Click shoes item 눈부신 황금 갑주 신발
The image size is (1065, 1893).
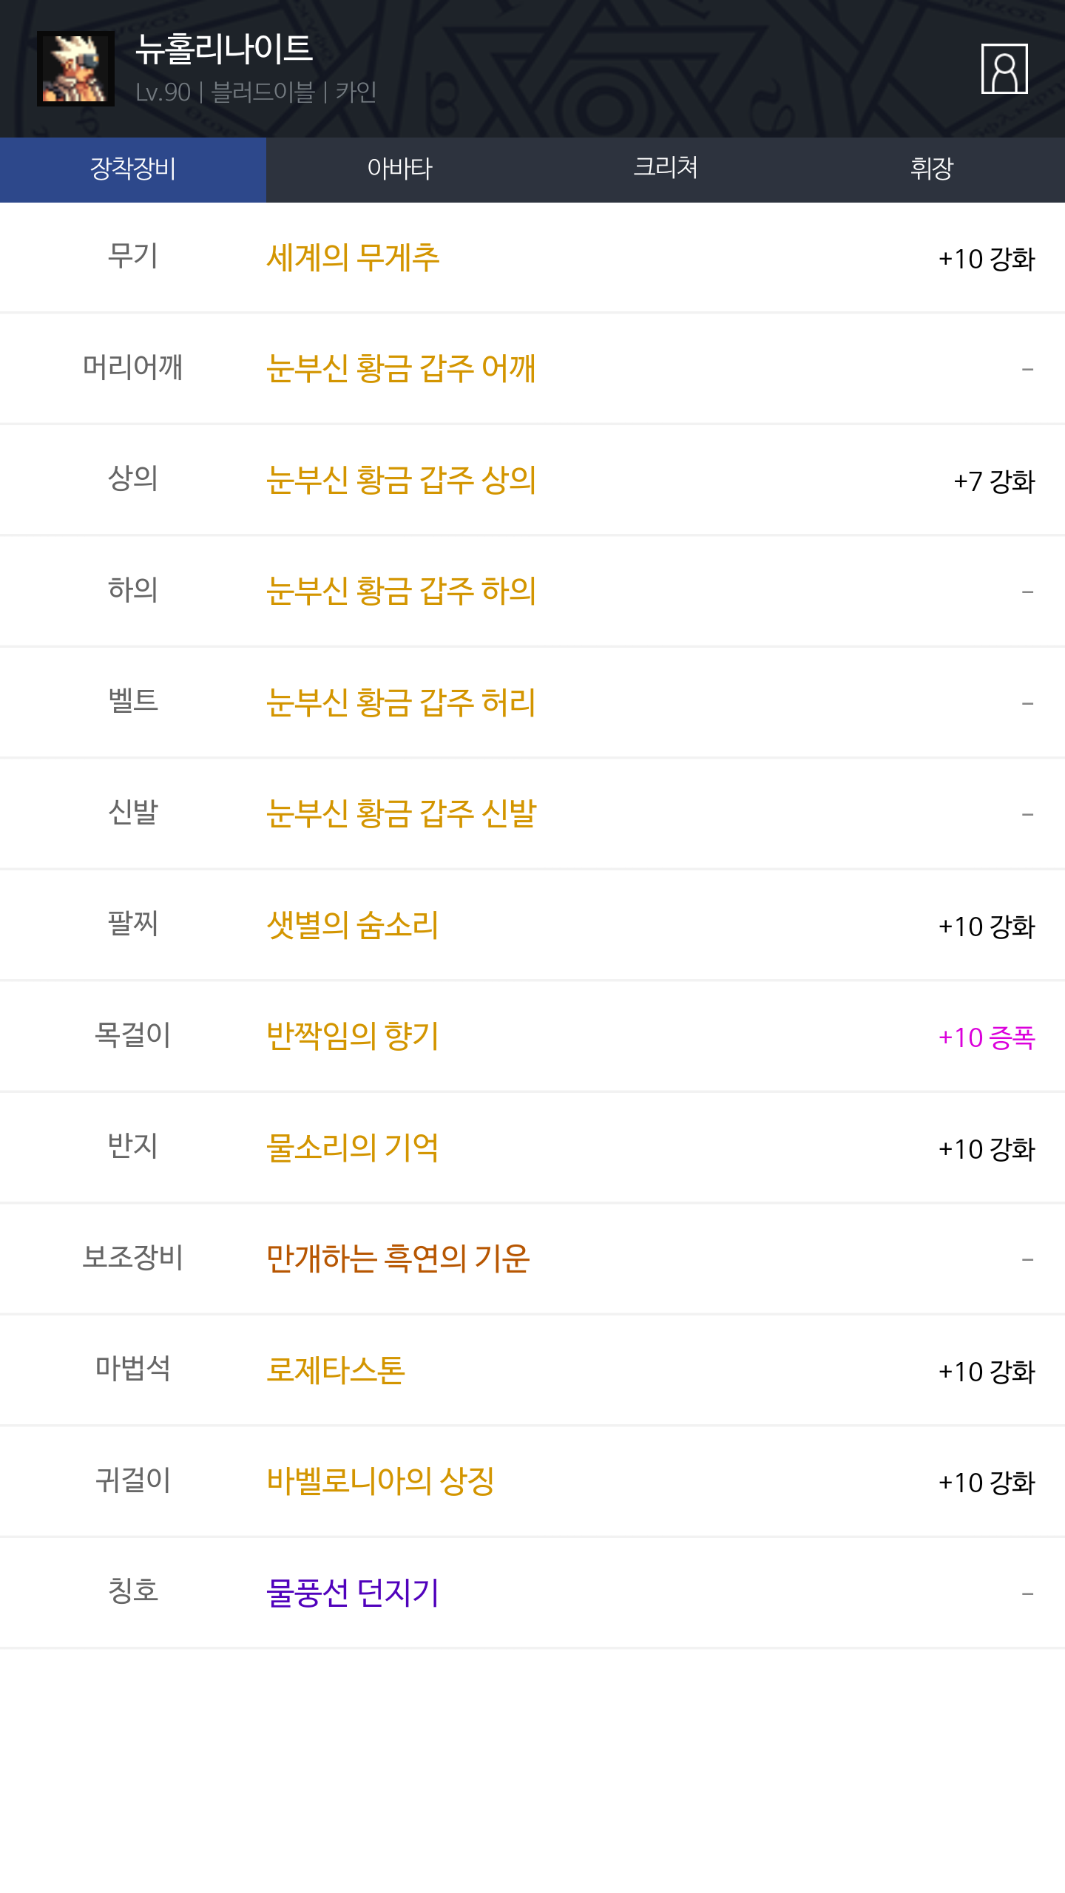[x=401, y=814]
